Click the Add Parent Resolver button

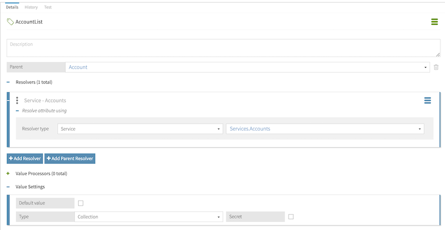[x=70, y=159]
